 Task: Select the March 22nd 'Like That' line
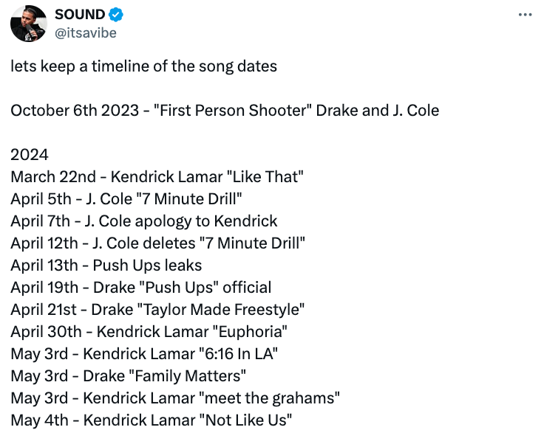click(157, 177)
